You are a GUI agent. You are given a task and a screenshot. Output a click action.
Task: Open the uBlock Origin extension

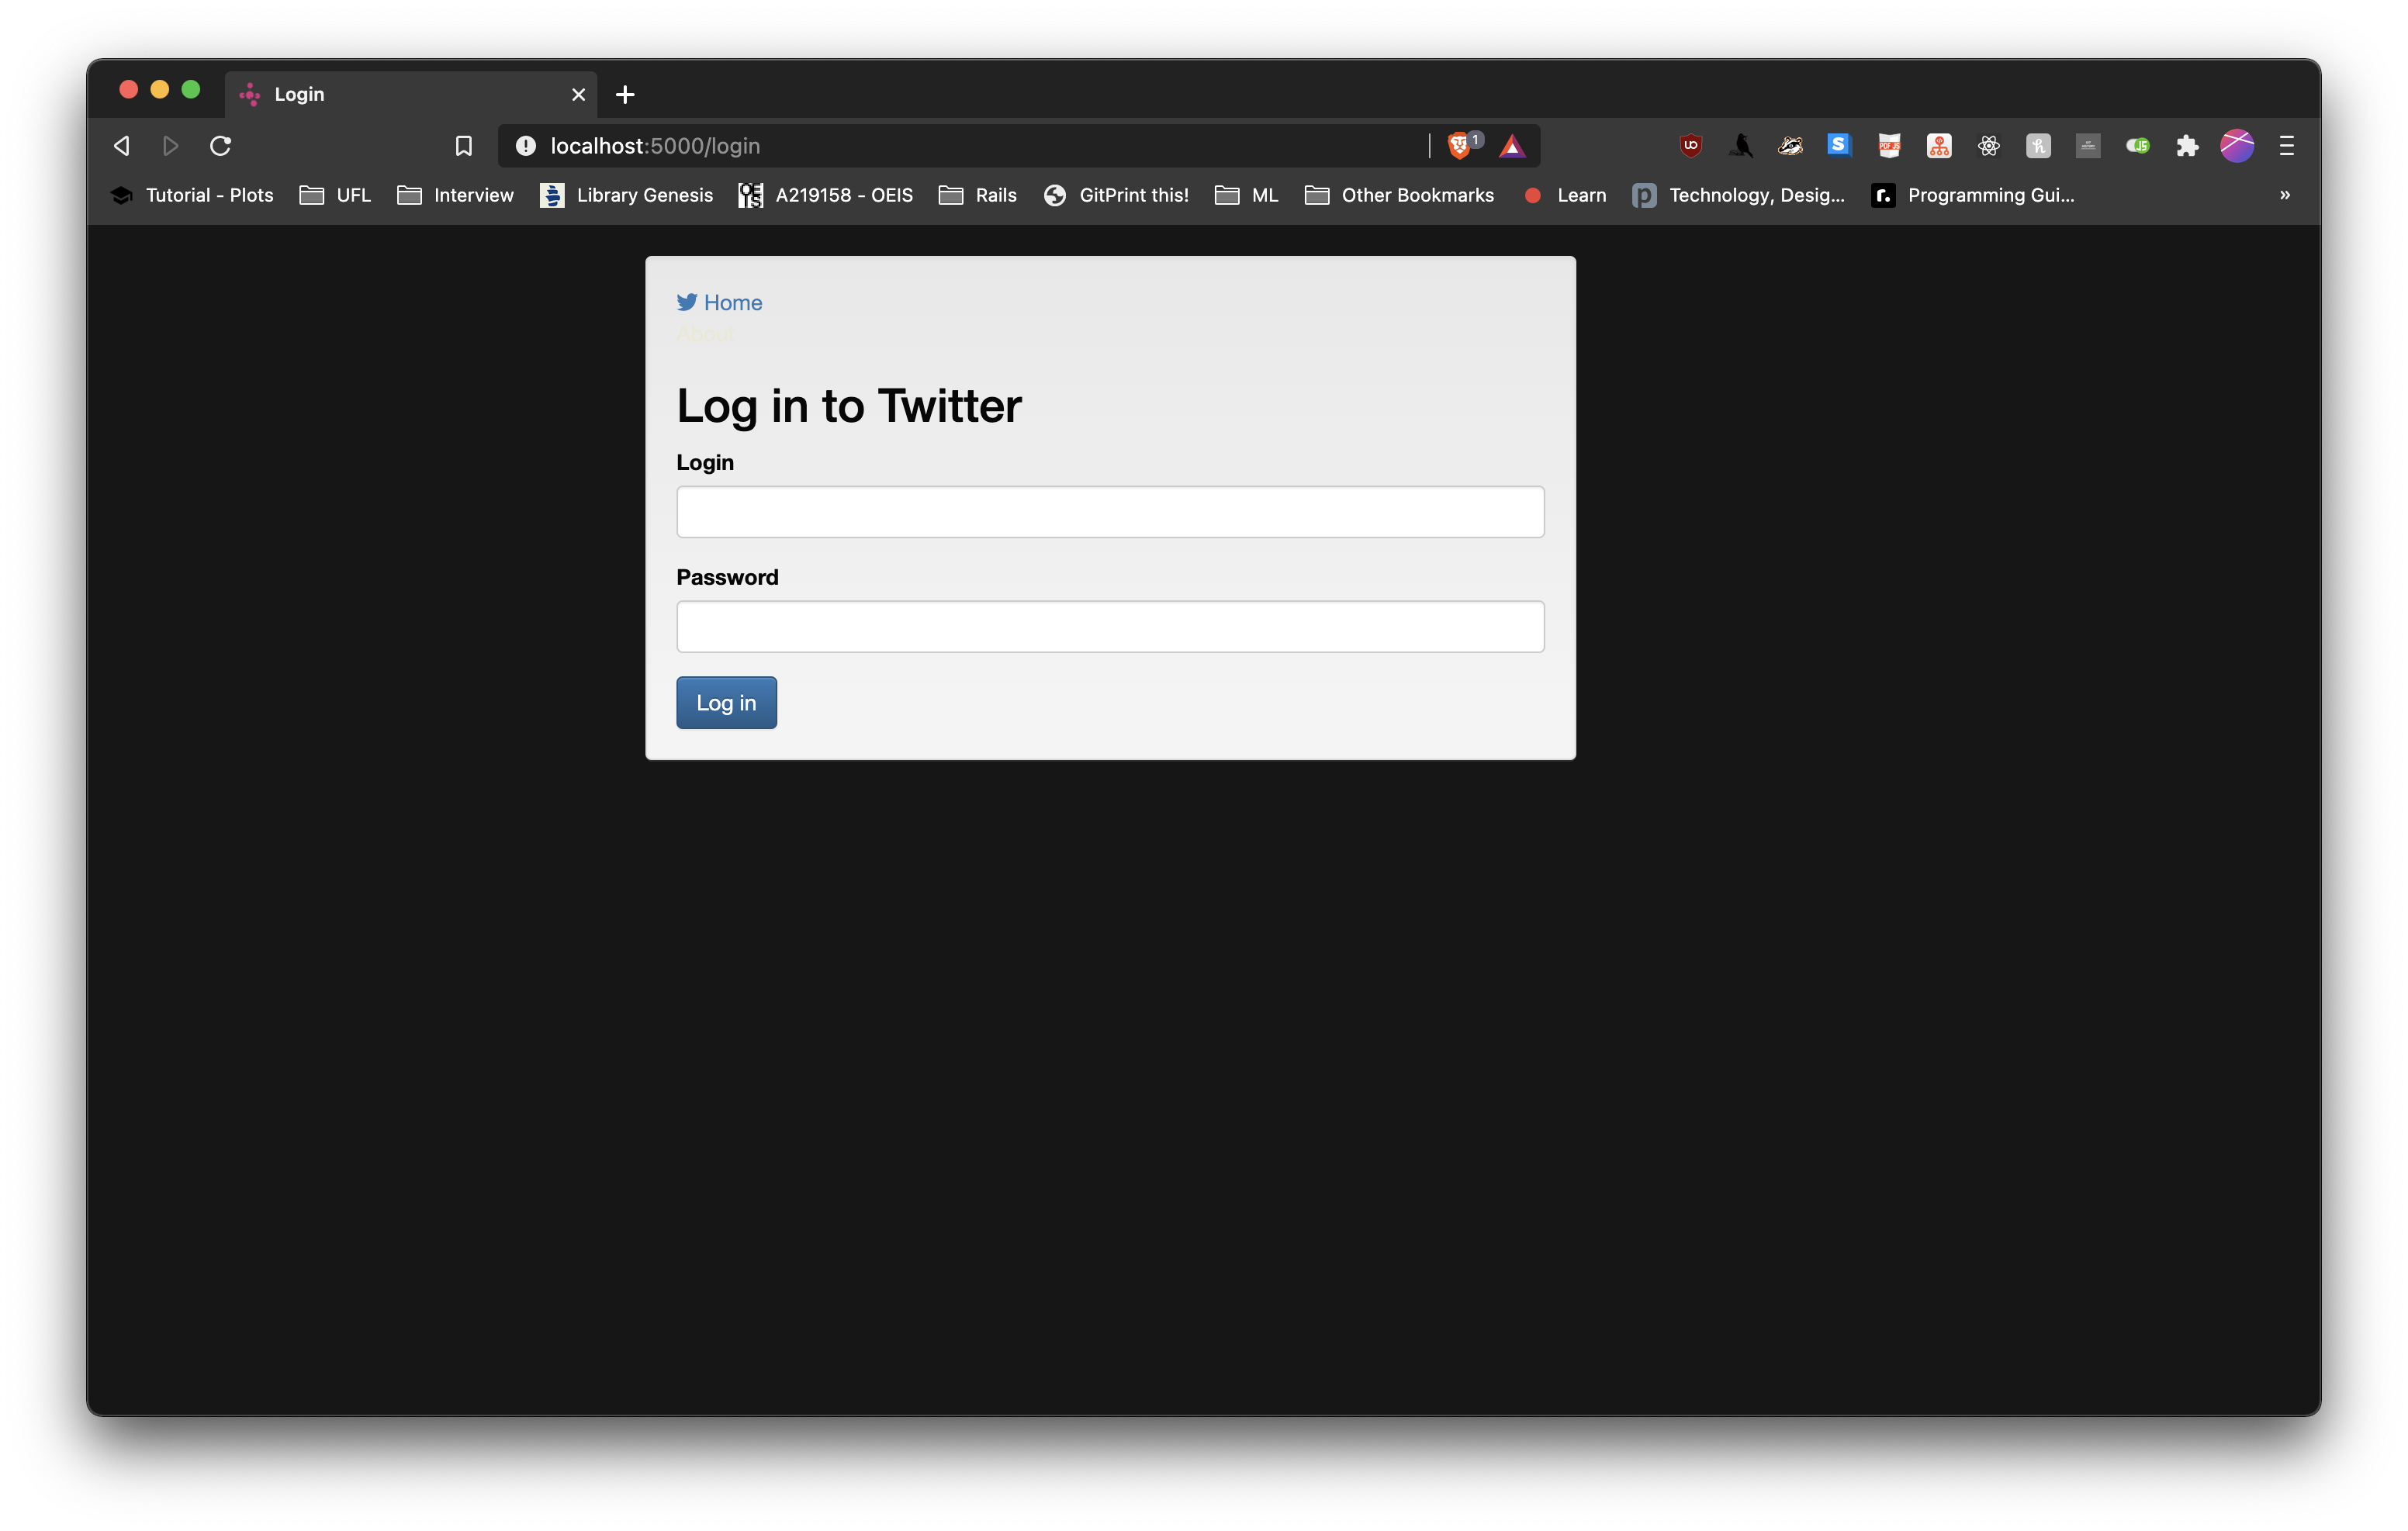click(x=1690, y=146)
